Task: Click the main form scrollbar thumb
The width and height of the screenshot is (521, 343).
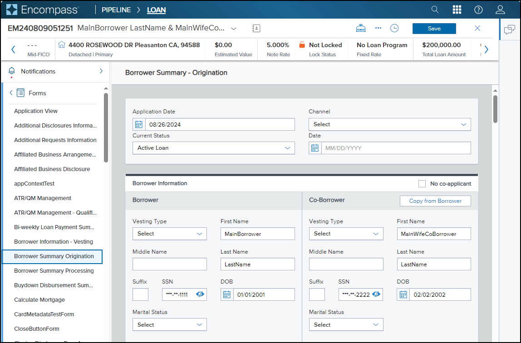Action: (x=495, y=109)
